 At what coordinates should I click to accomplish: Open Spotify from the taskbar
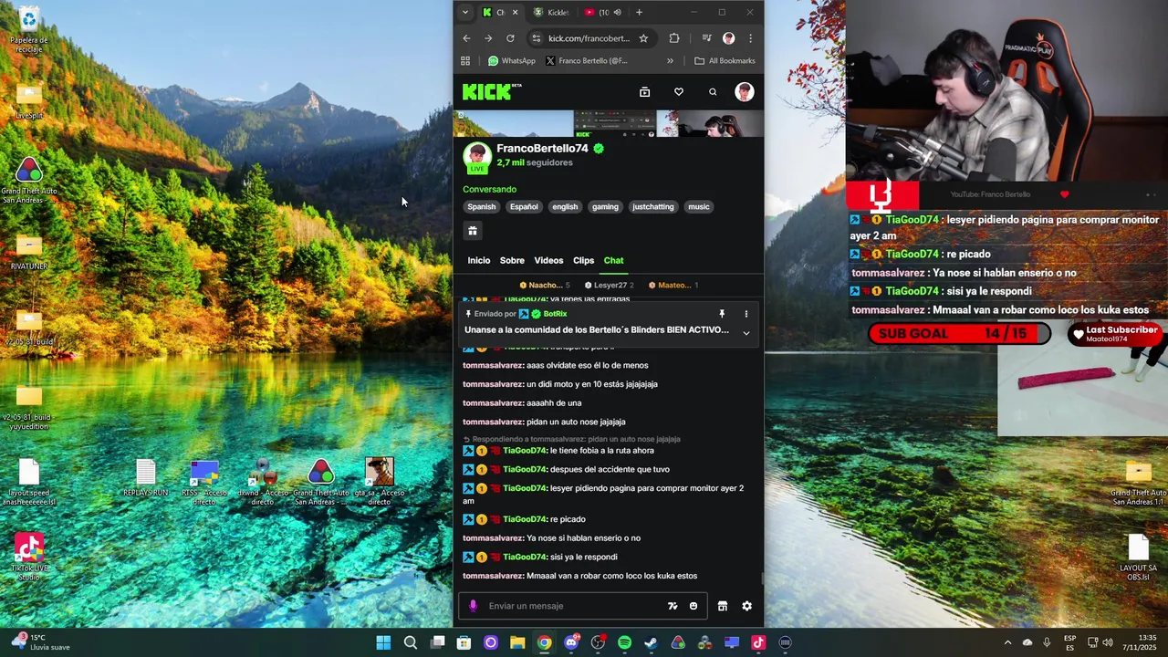click(x=624, y=643)
